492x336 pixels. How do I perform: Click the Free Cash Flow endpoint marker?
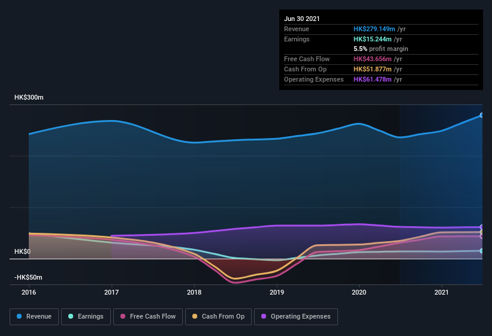(x=481, y=236)
